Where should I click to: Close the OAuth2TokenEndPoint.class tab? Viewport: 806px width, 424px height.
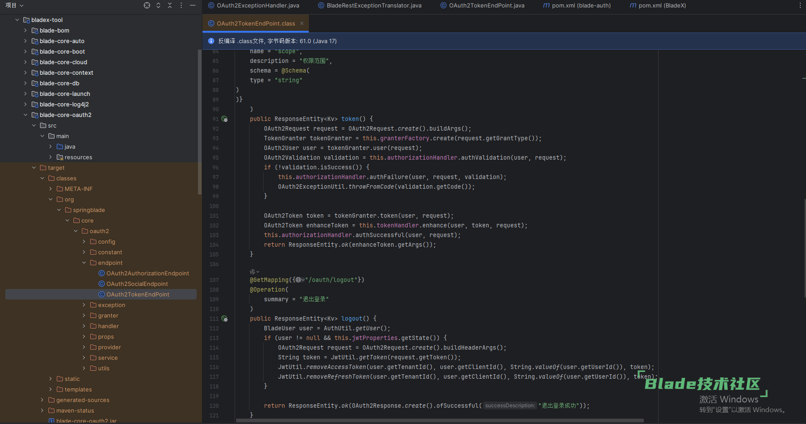click(x=302, y=23)
